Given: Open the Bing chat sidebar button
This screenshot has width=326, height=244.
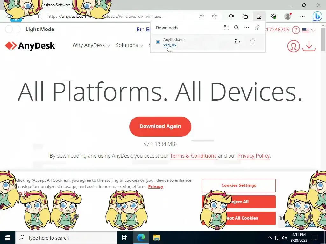Looking at the screenshot, I should point(317,17).
